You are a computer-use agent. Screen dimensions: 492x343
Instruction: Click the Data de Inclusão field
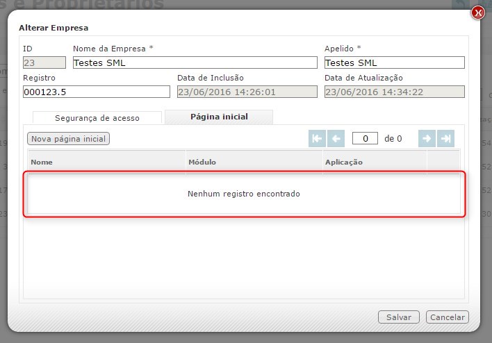(x=247, y=92)
